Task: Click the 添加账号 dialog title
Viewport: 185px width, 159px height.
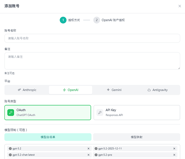Action: 12,6
